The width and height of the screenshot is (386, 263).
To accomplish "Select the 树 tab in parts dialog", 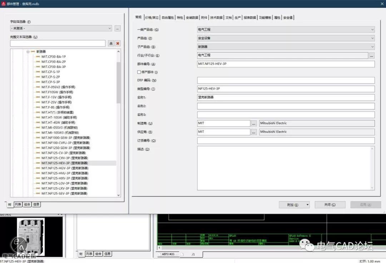I will coord(9,205).
